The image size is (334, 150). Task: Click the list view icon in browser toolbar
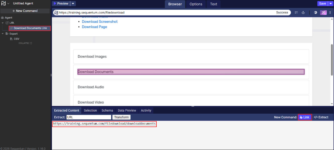coord(296,13)
